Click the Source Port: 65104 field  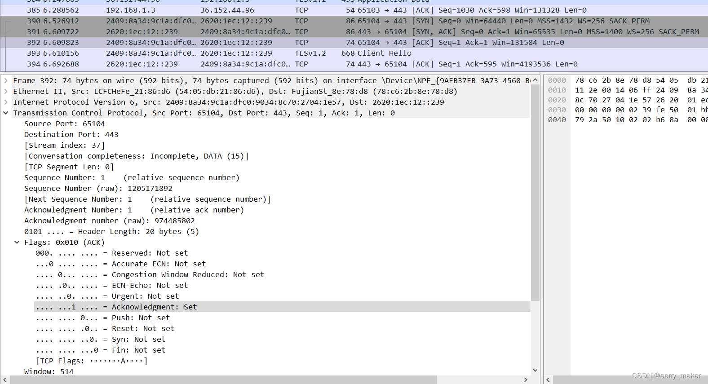(65, 124)
